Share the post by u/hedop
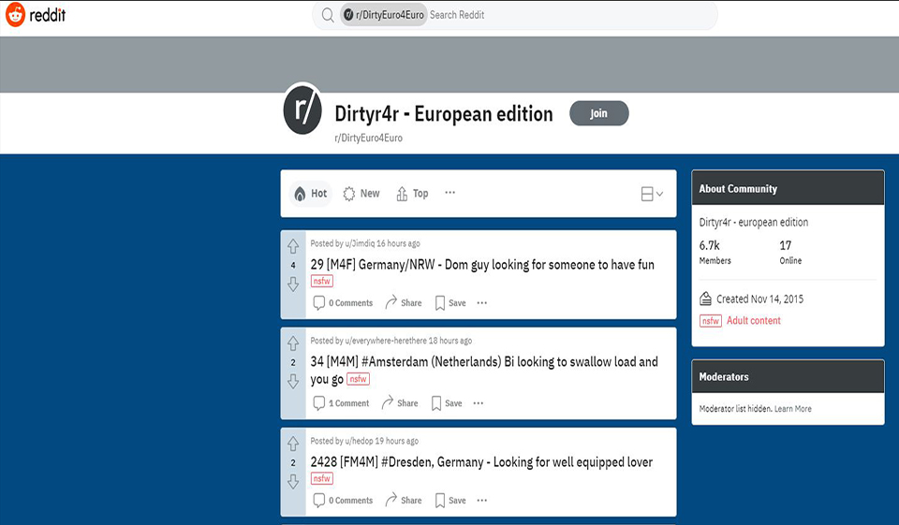 [403, 501]
